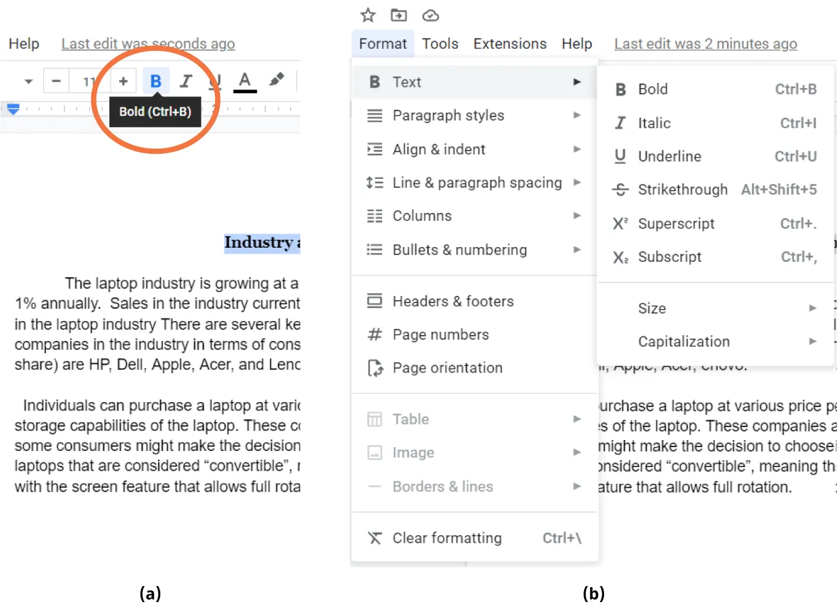Expand the Capitalization submenu
This screenshot has width=837, height=606.
point(684,342)
